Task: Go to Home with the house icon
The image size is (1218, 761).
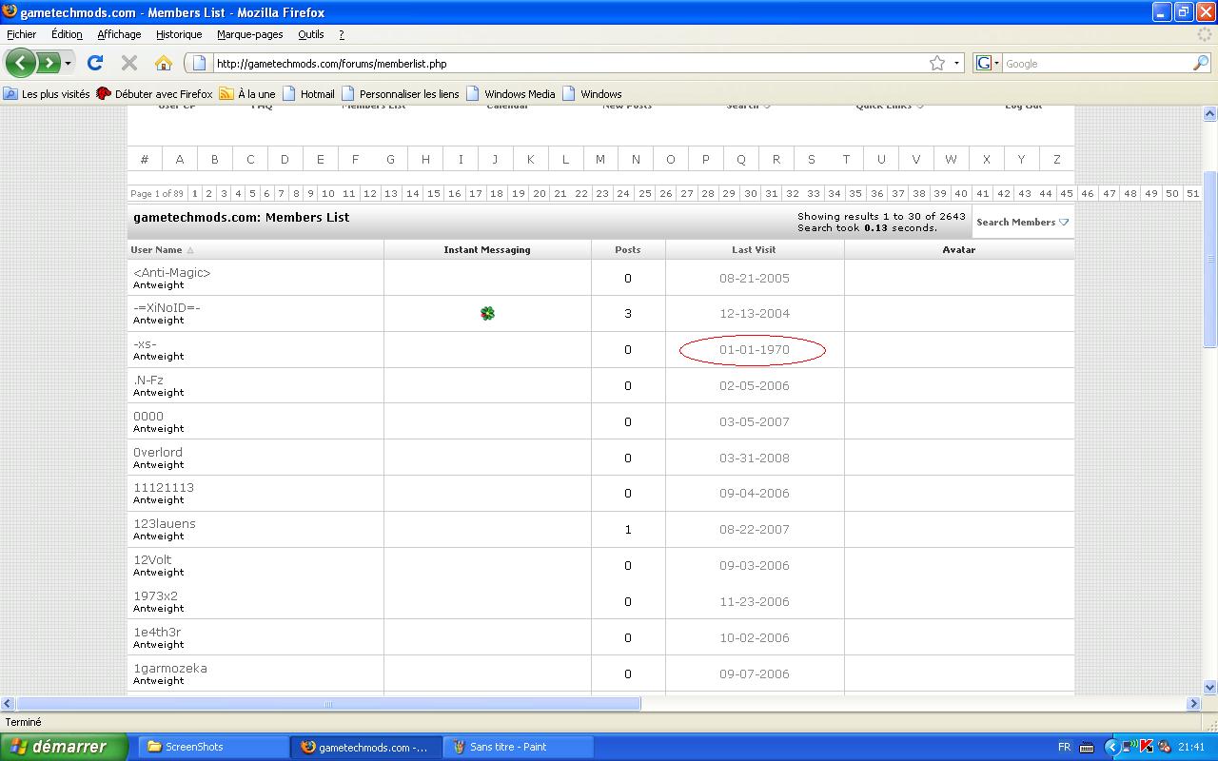Action: (164, 64)
